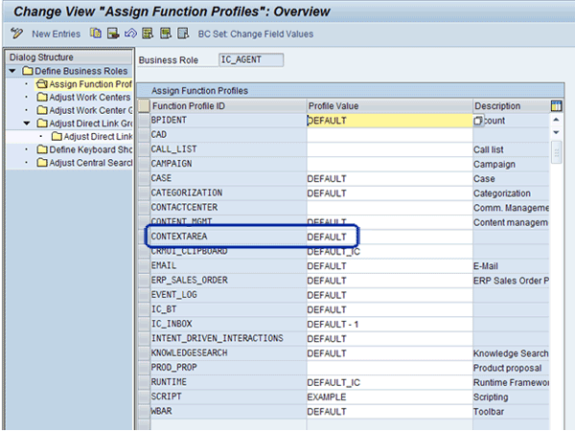This screenshot has width=575, height=431.
Task: Click the New Entries button
Action: coord(57,34)
